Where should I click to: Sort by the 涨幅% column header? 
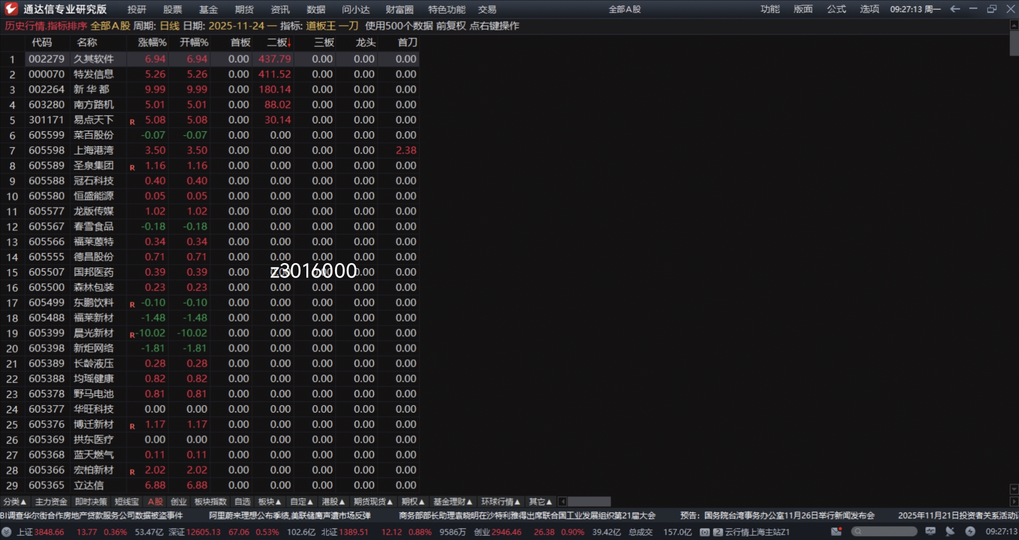(x=152, y=43)
